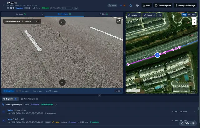Image resolution: width=200 pixels, height=128 pixels.
Task: Click the Patching repair label
Action: point(72,122)
